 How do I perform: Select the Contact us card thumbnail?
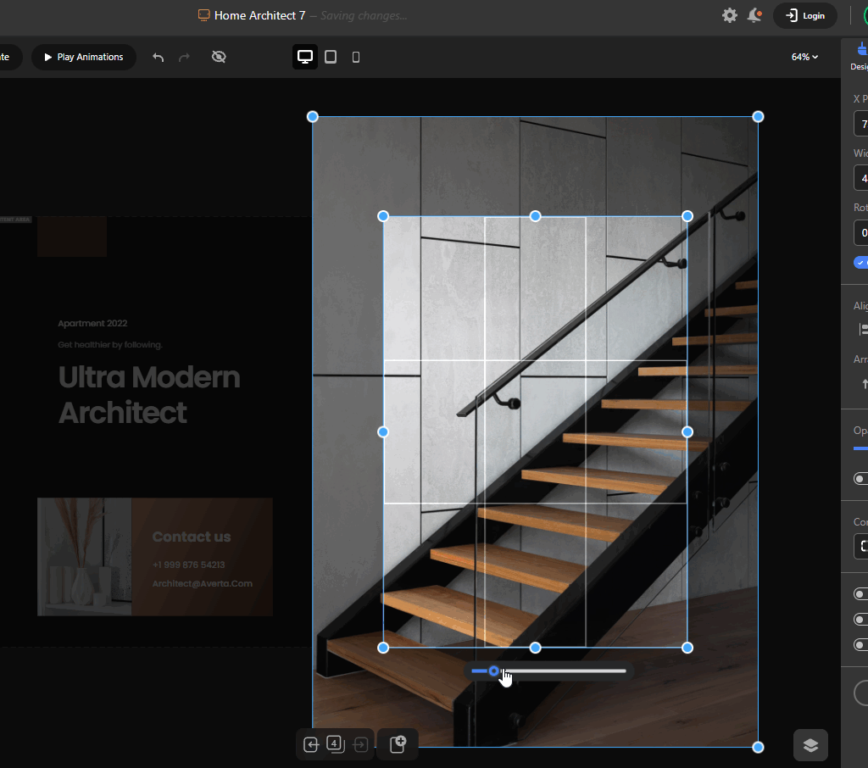click(155, 556)
